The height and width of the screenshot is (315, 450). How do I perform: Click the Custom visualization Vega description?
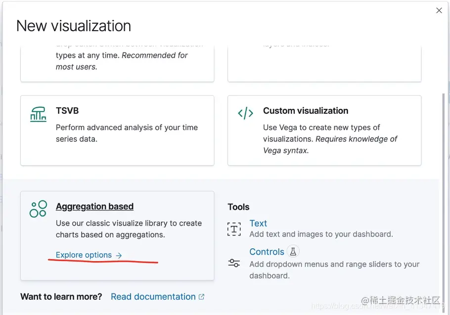330,139
